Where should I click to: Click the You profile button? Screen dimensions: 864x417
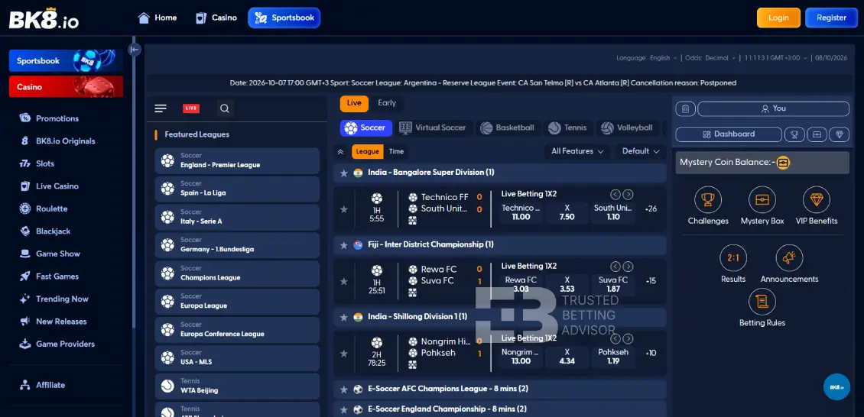773,109
